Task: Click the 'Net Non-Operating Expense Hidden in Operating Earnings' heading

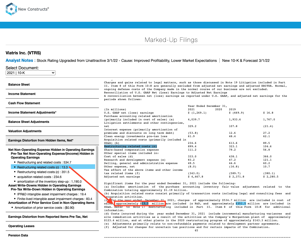Action: 51,150
